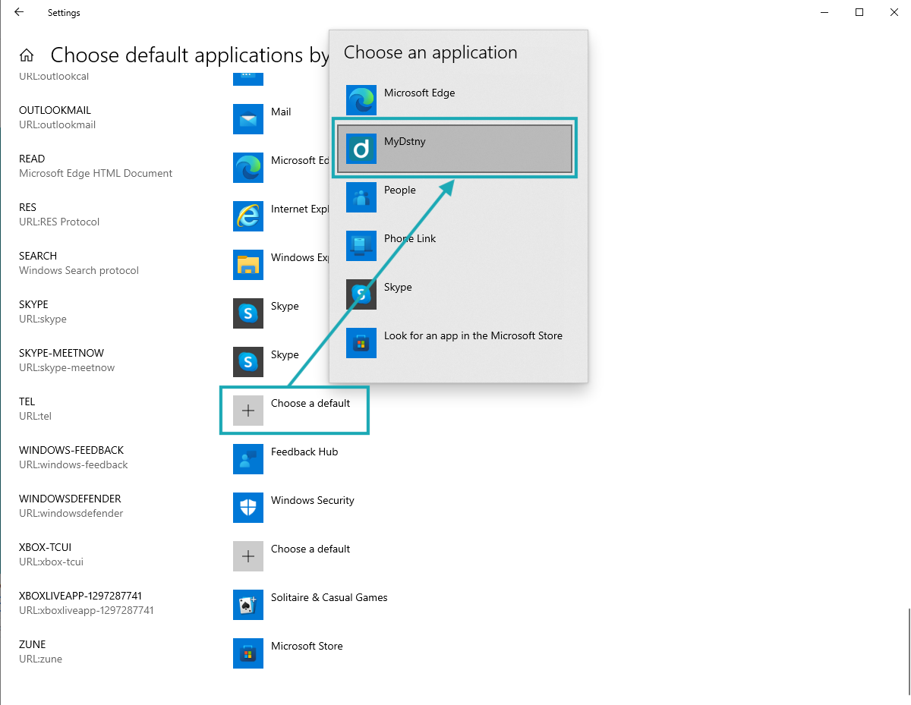Close the Settings window
Viewport: 911px width, 705px height.
[894, 12]
